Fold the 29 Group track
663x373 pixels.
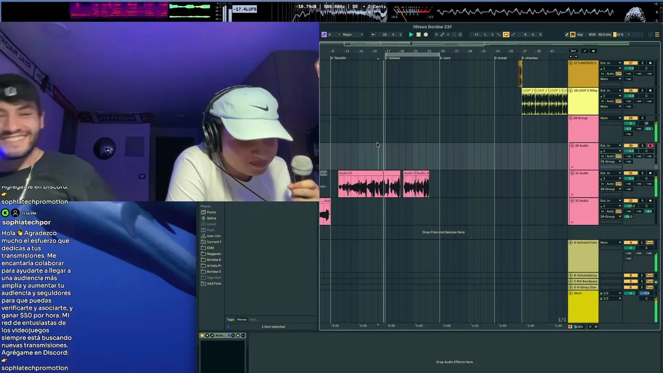click(571, 118)
